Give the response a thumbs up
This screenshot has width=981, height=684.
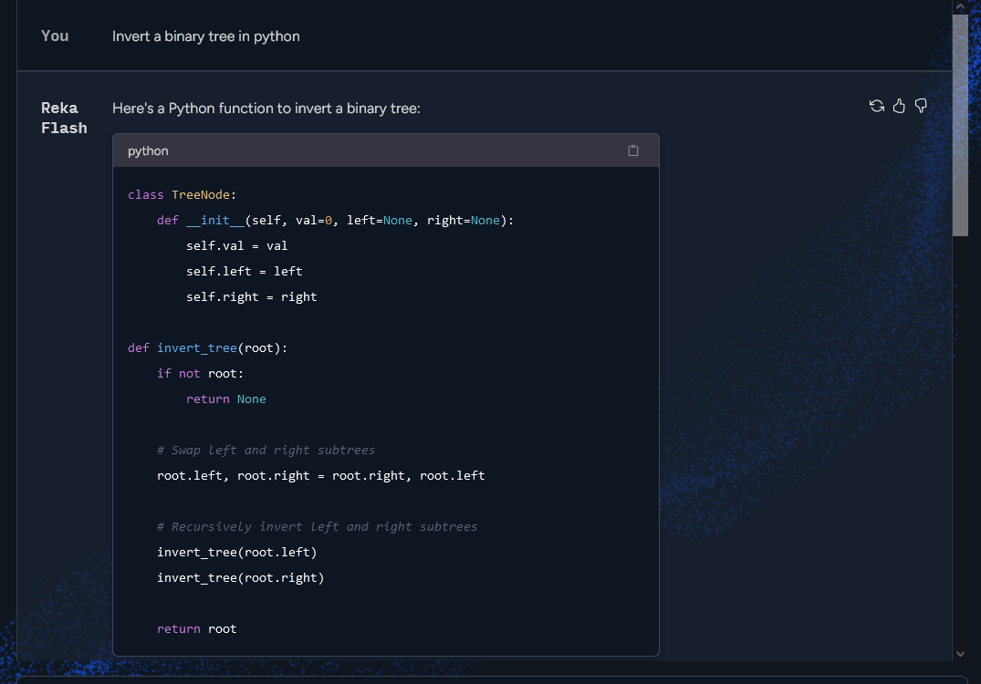coord(899,106)
